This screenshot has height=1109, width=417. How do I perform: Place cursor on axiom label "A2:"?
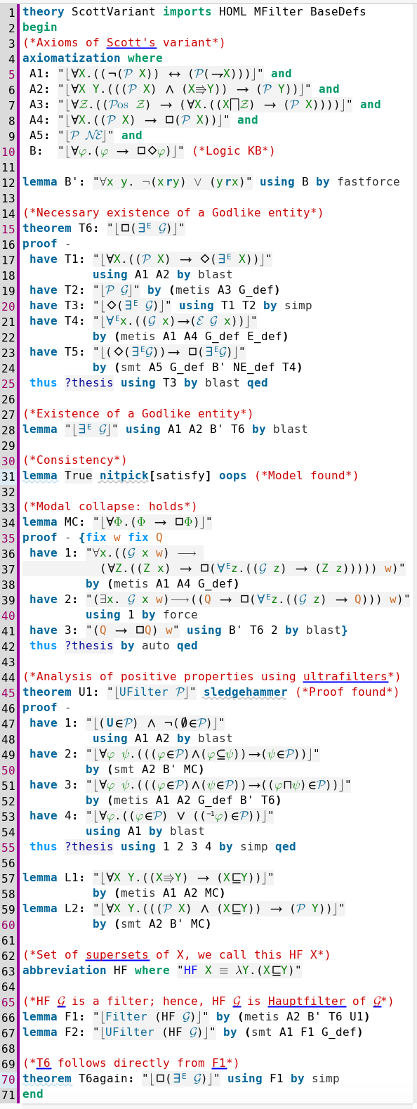(x=40, y=89)
